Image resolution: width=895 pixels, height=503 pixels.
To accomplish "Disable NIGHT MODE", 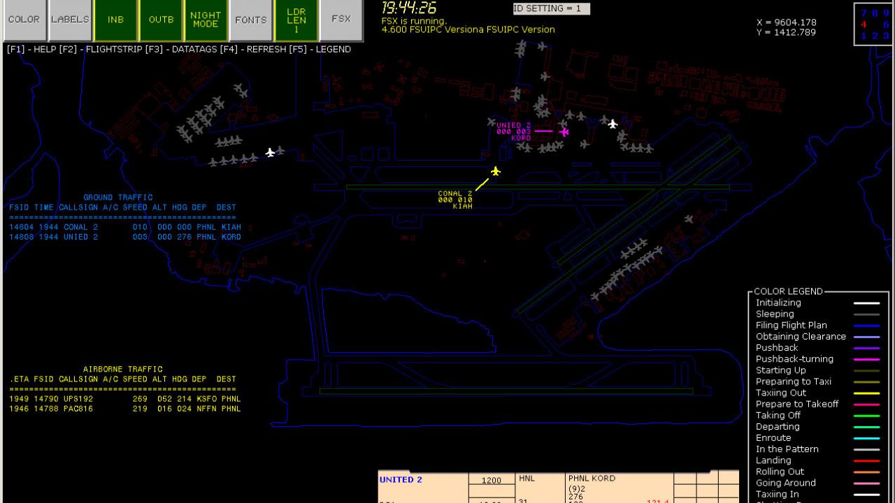I will tap(205, 20).
